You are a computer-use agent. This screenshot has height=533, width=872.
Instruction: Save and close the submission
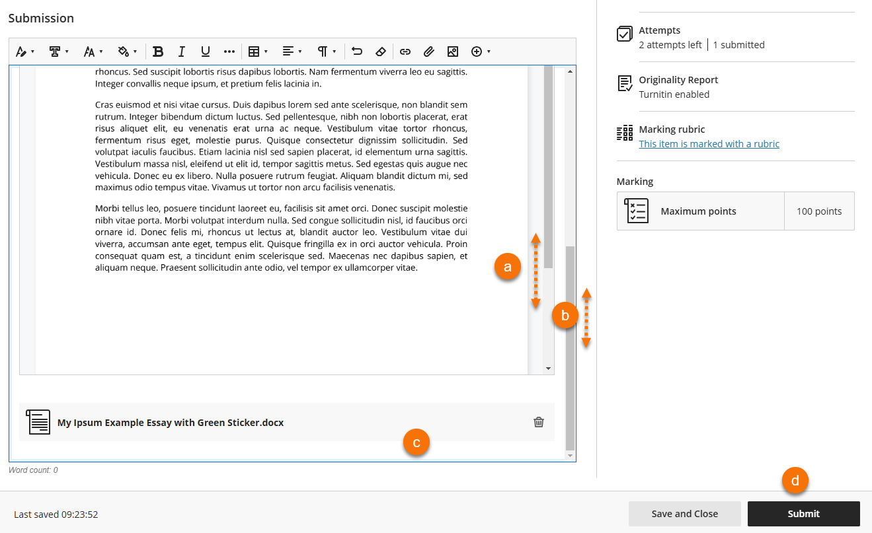[x=685, y=513]
